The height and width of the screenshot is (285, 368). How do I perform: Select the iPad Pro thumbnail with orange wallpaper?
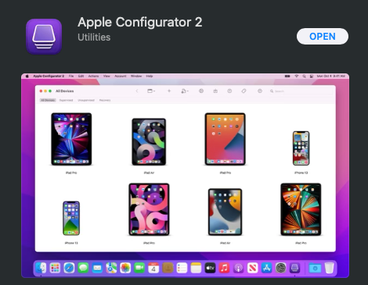[225, 139]
